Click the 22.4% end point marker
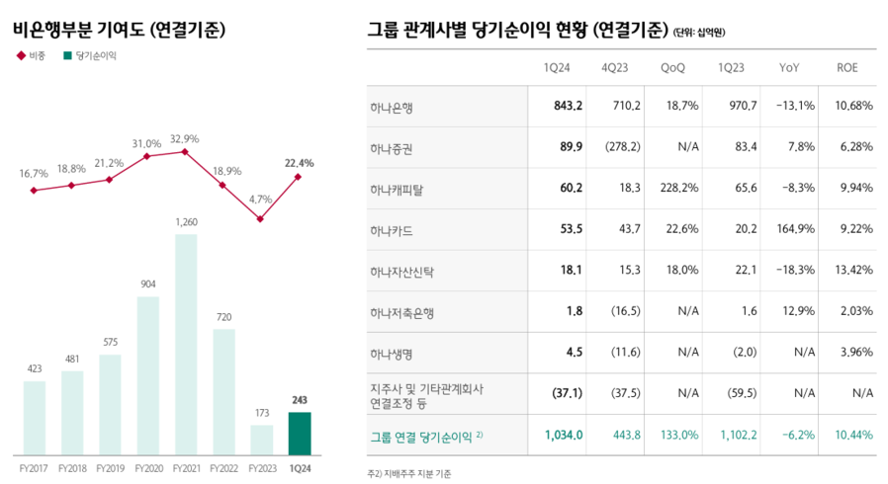Screen dimensions: 888x484 299,176
